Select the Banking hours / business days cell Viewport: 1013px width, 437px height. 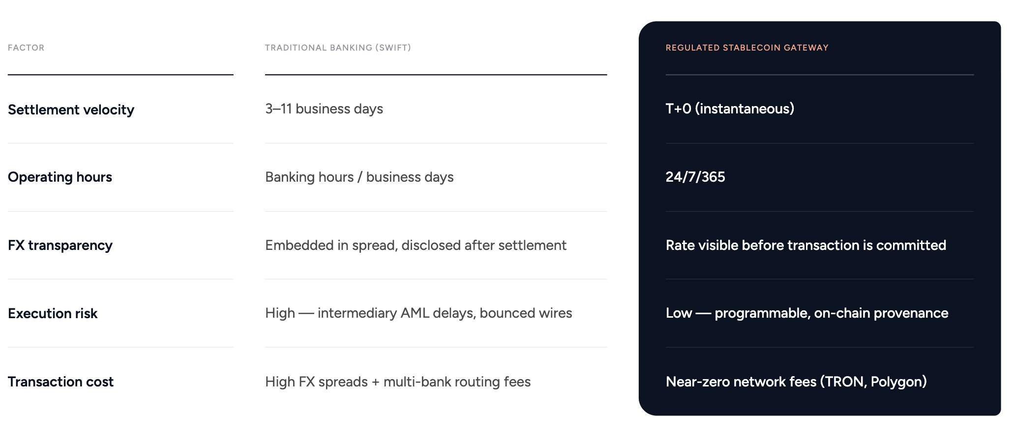359,177
